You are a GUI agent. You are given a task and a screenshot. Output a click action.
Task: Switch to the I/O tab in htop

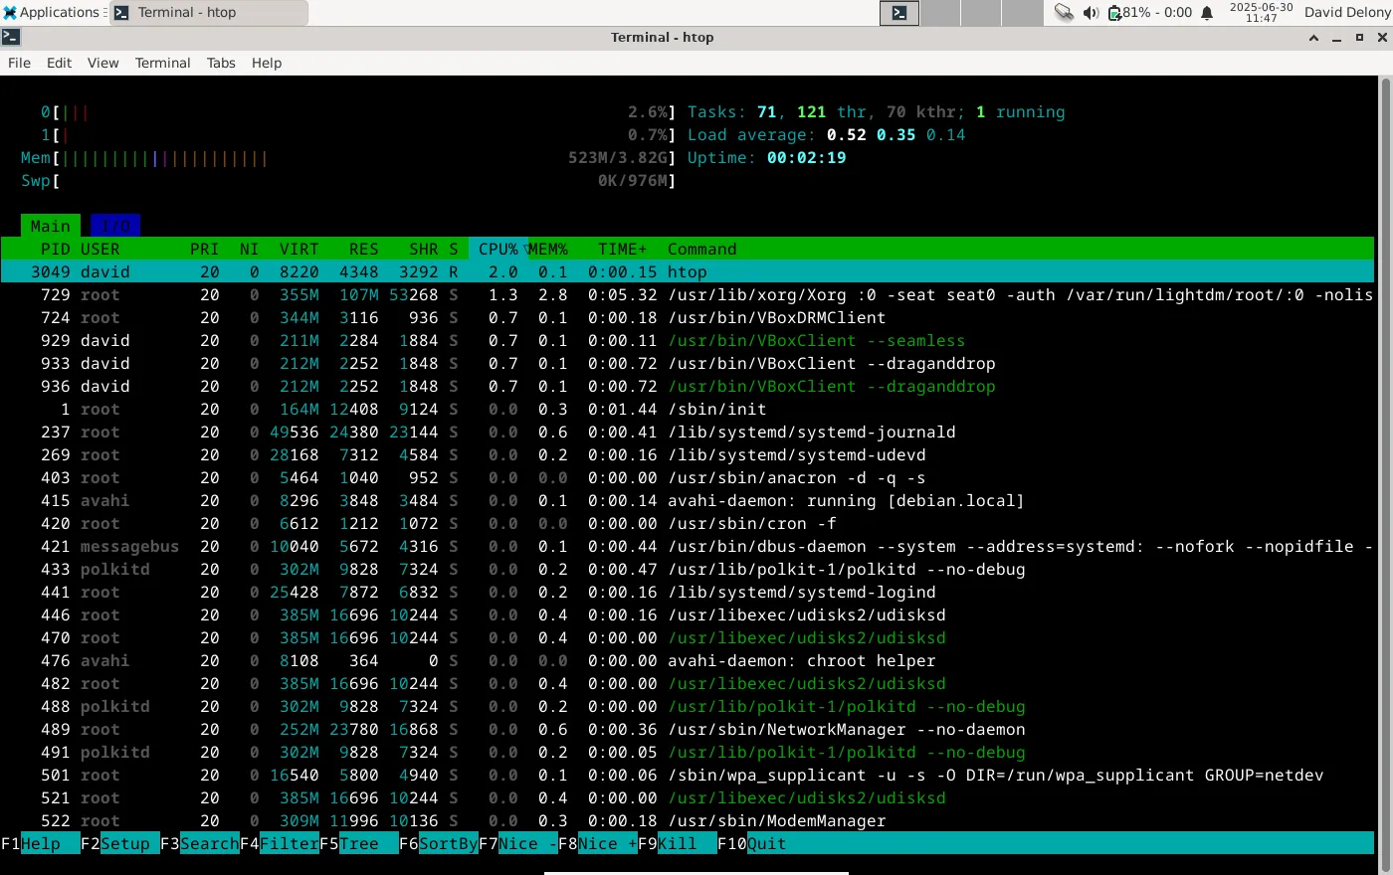115,226
